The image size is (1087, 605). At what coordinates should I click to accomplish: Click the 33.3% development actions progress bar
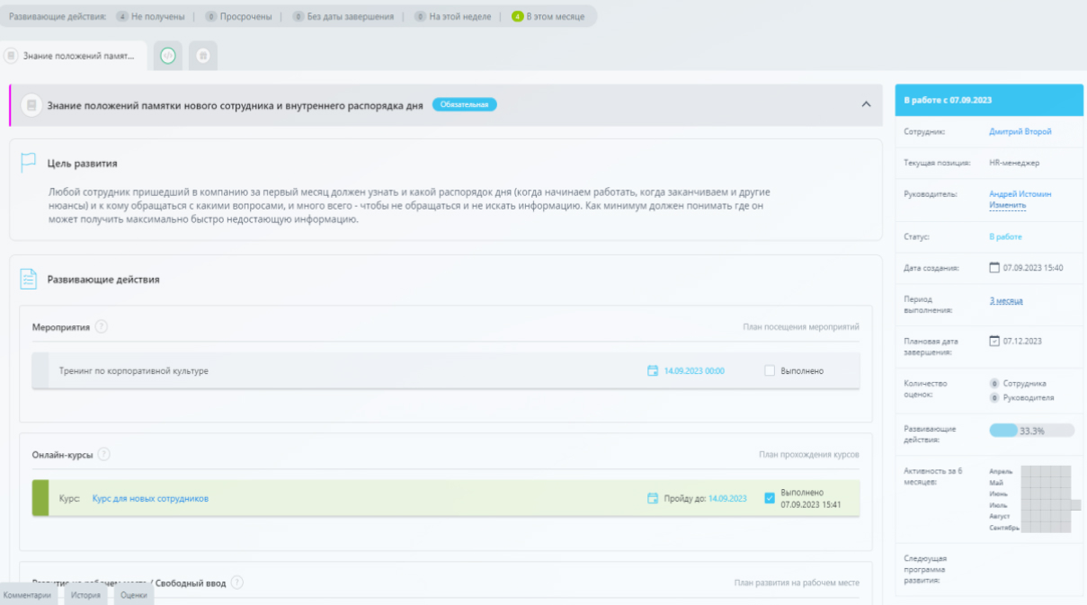tap(1031, 431)
